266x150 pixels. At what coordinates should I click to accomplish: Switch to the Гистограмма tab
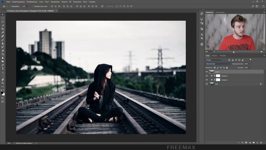click(x=220, y=12)
